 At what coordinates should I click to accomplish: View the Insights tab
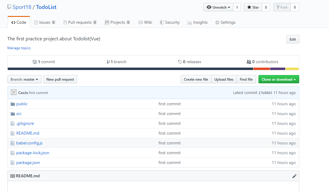pyautogui.click(x=197, y=22)
